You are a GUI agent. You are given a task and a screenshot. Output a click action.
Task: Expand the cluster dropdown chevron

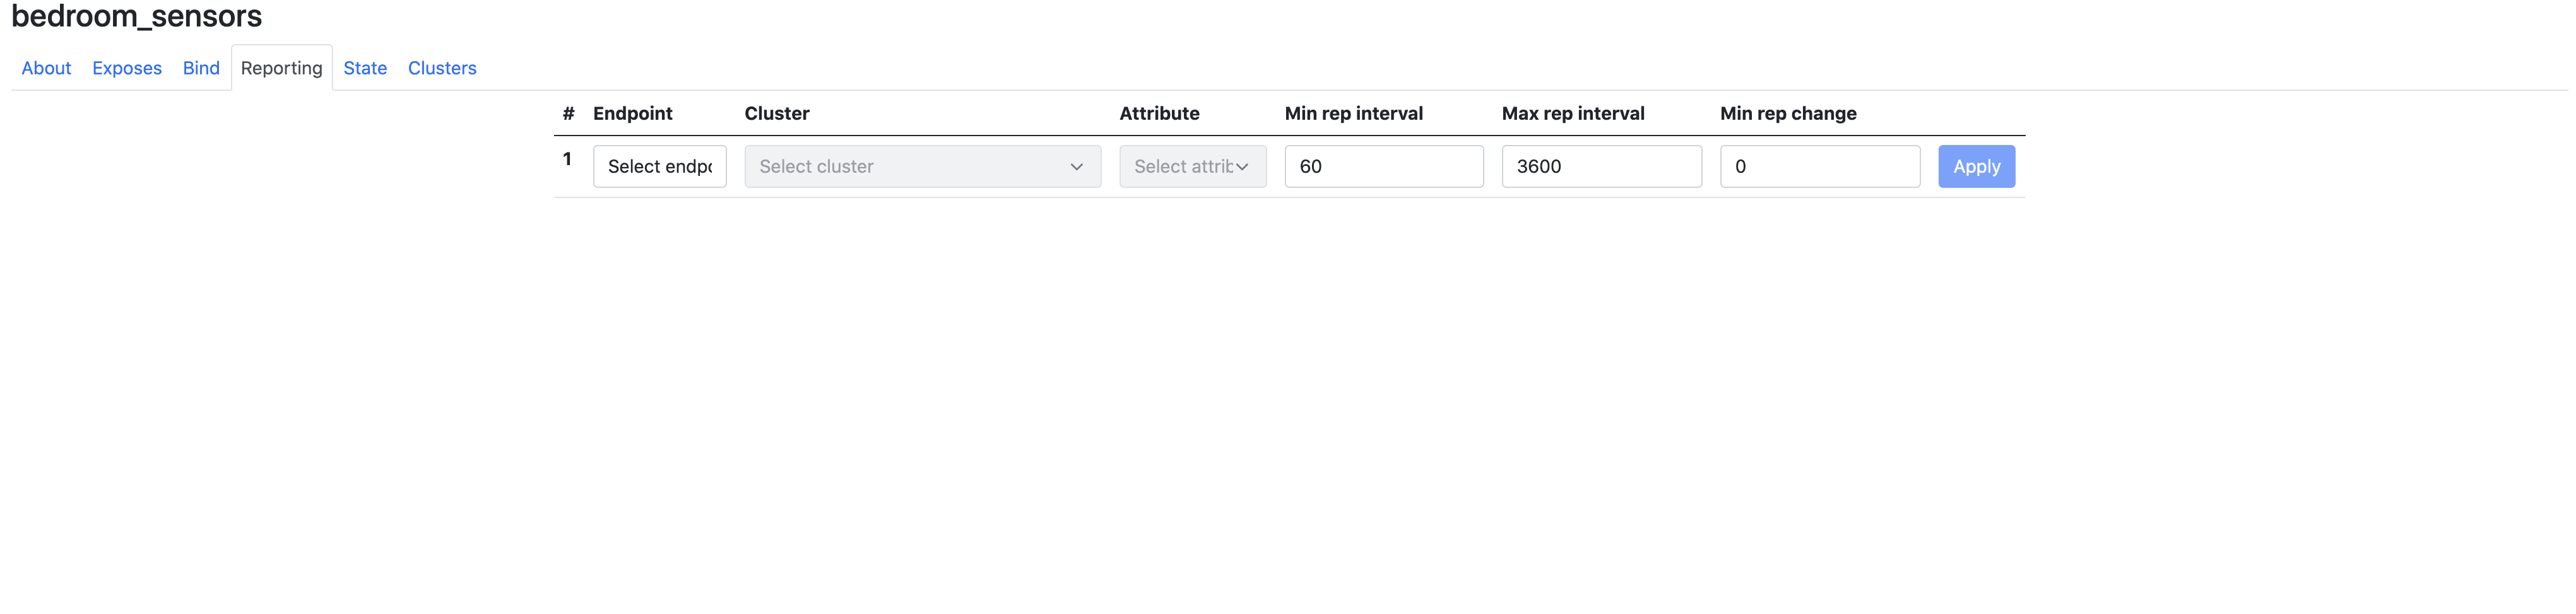1077,166
